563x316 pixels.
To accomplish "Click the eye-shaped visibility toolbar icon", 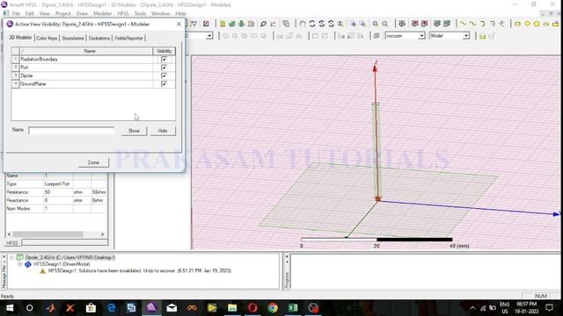I will pyautogui.click(x=402, y=24).
